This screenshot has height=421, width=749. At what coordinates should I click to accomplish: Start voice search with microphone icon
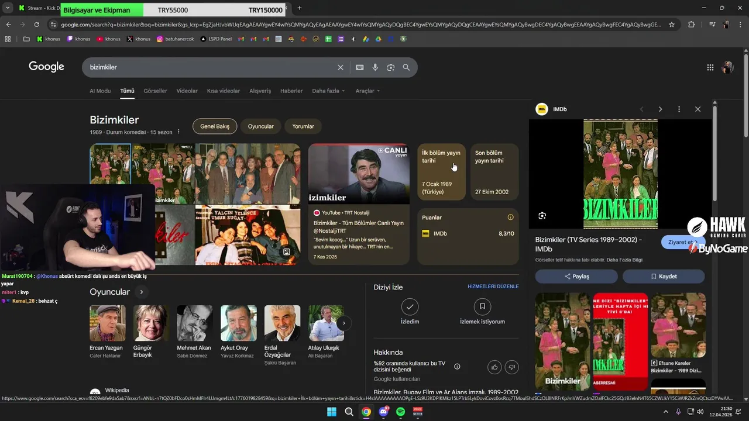point(375,67)
